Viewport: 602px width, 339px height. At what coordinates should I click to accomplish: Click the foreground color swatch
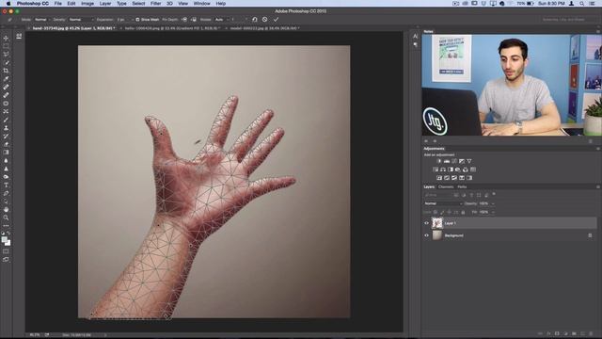click(x=4, y=240)
